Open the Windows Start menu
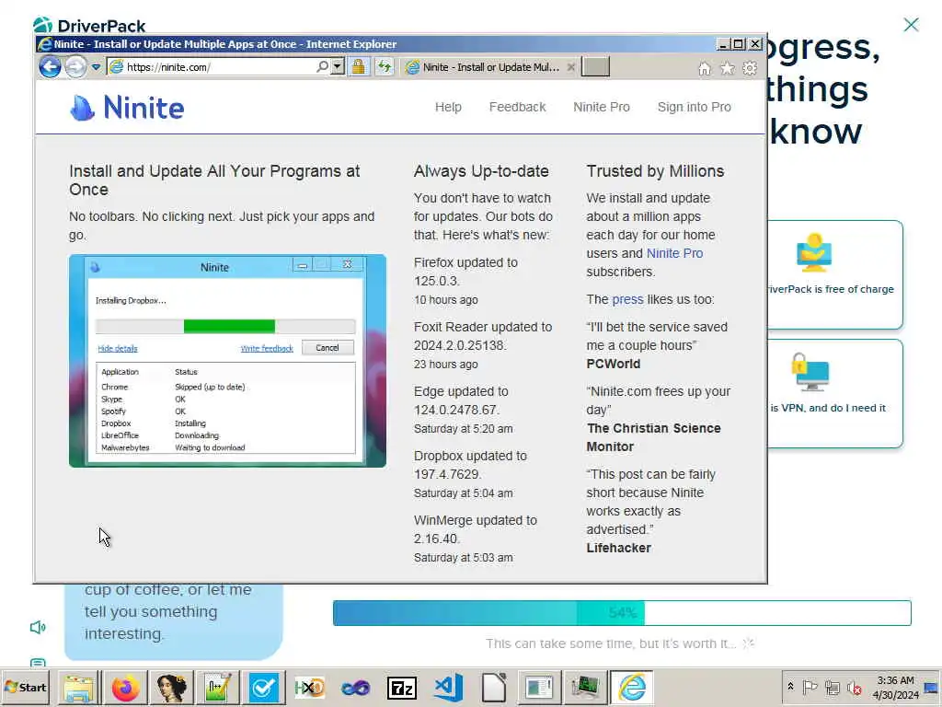Image resolution: width=942 pixels, height=707 pixels. [25, 687]
